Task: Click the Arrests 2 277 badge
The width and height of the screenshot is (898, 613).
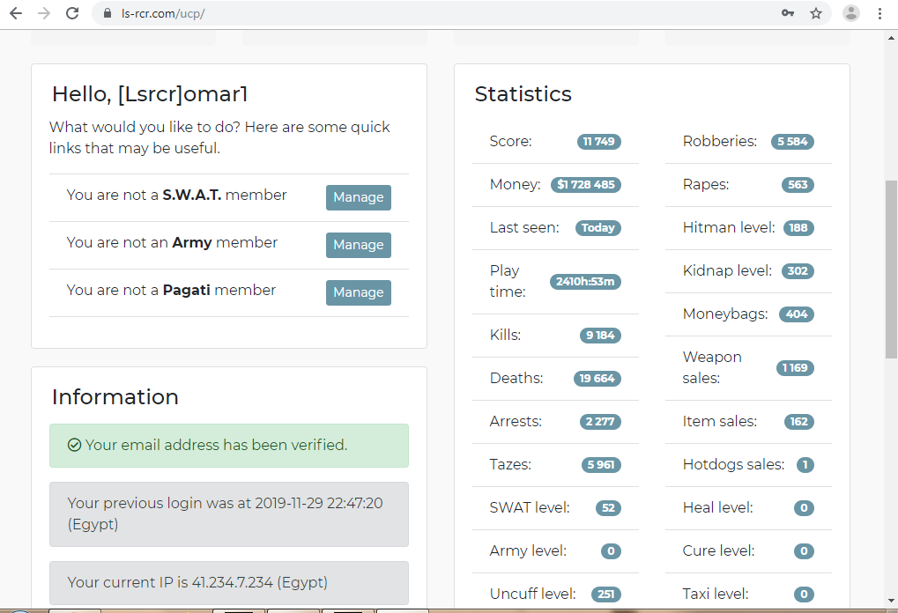Action: tap(600, 422)
